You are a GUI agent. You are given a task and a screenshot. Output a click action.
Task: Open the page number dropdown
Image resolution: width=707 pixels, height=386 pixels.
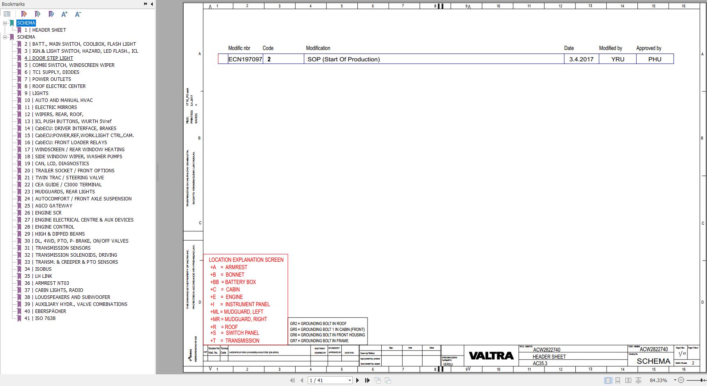point(350,380)
